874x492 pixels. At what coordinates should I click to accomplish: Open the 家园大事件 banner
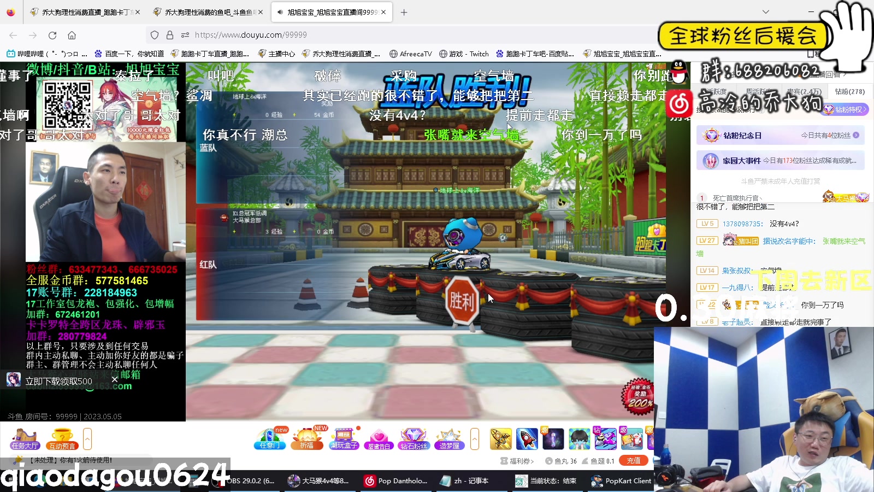[x=780, y=161]
